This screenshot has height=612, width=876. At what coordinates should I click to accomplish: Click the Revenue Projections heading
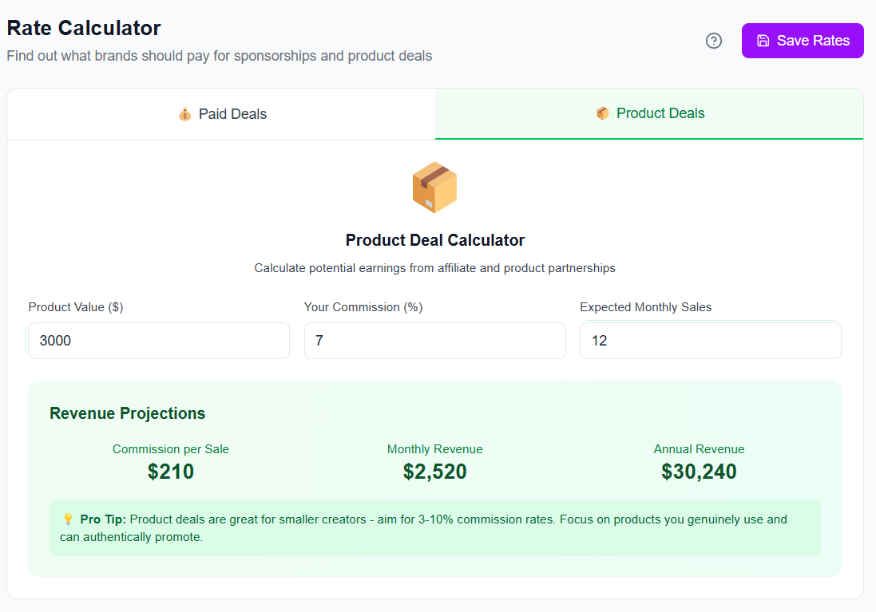pyautogui.click(x=127, y=413)
